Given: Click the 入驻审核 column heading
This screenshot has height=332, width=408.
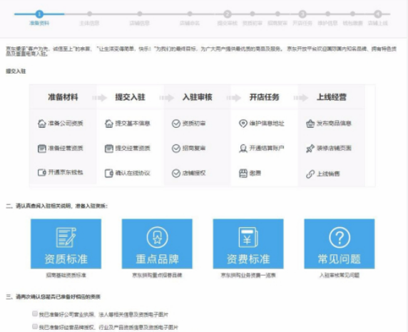Looking at the screenshot, I should (198, 97).
